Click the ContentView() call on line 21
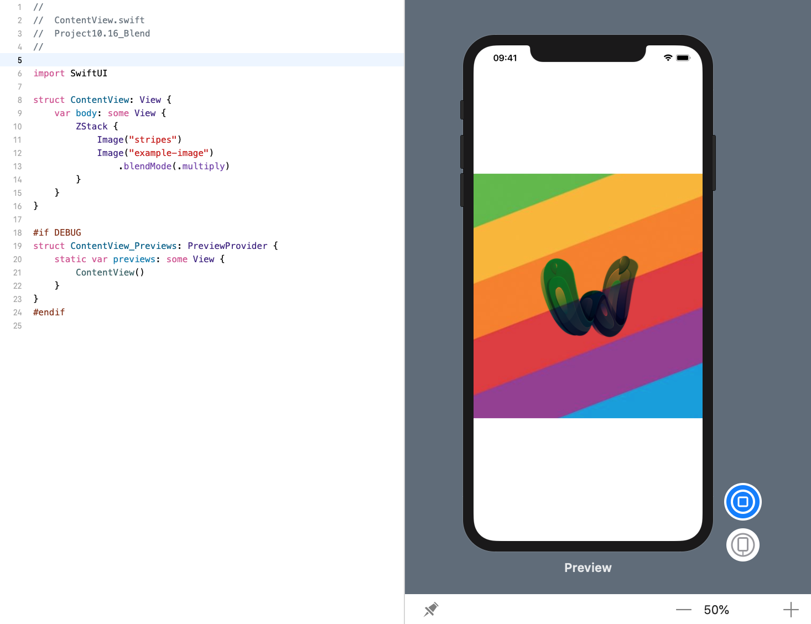 (110, 272)
